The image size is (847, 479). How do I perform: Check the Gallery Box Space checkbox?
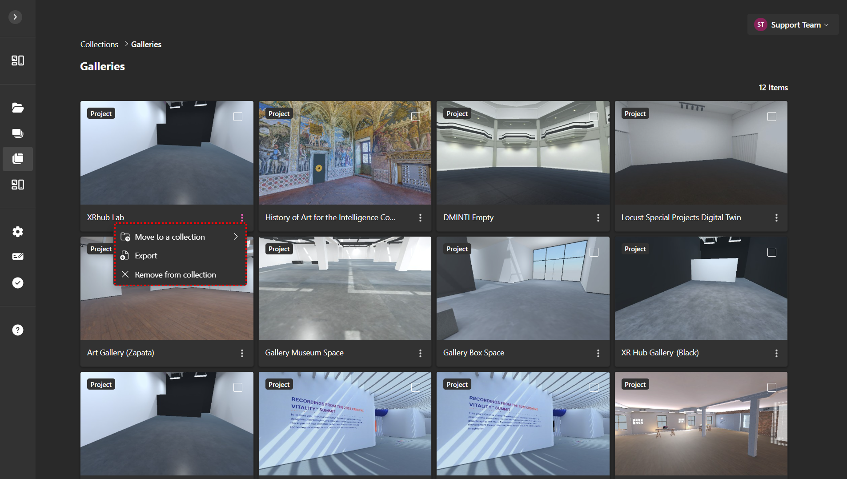coord(594,252)
